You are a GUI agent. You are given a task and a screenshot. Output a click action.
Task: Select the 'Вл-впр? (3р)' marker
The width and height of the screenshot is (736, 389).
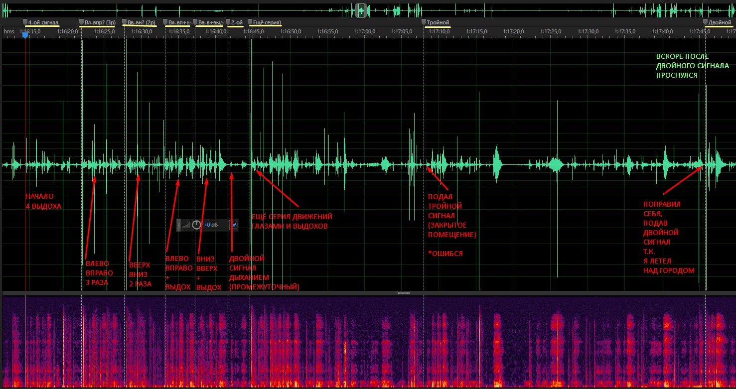pos(98,22)
